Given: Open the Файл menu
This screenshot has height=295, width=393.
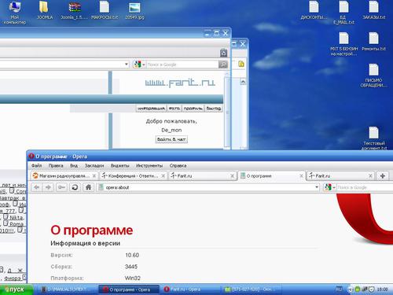Looking at the screenshot, I should [x=36, y=166].
